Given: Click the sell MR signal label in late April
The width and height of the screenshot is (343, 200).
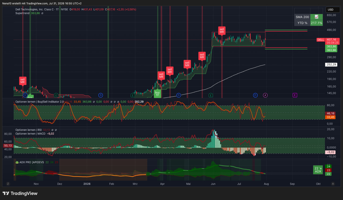Looking at the screenshot, I should [187, 64].
